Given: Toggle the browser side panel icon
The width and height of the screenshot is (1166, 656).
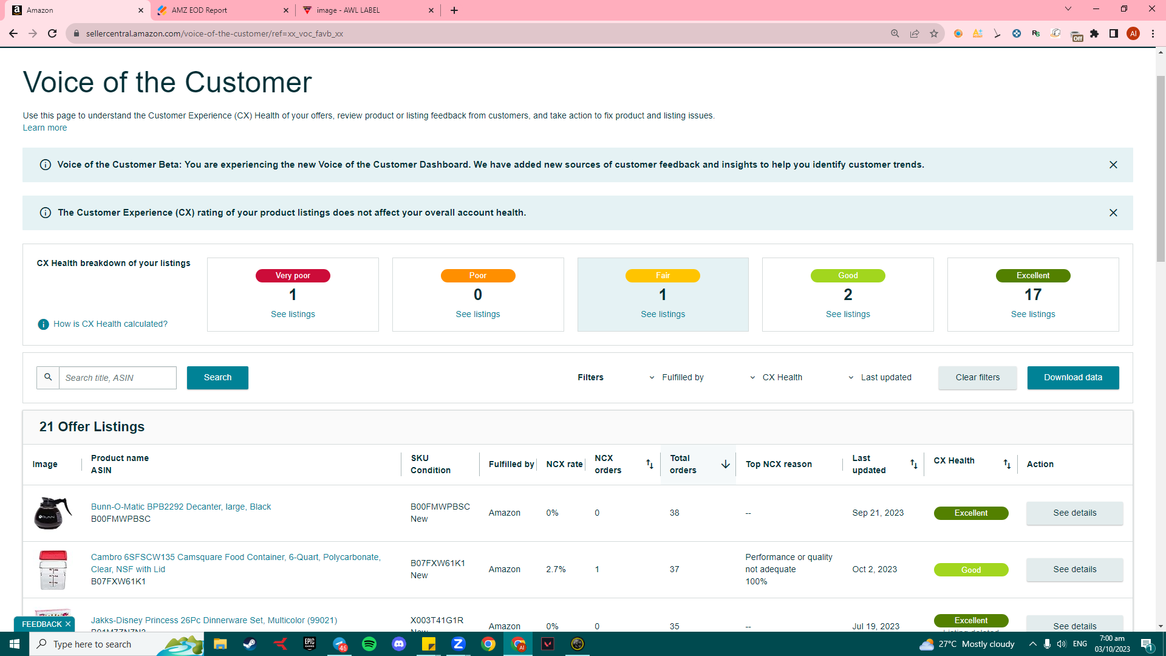Looking at the screenshot, I should click(x=1114, y=33).
